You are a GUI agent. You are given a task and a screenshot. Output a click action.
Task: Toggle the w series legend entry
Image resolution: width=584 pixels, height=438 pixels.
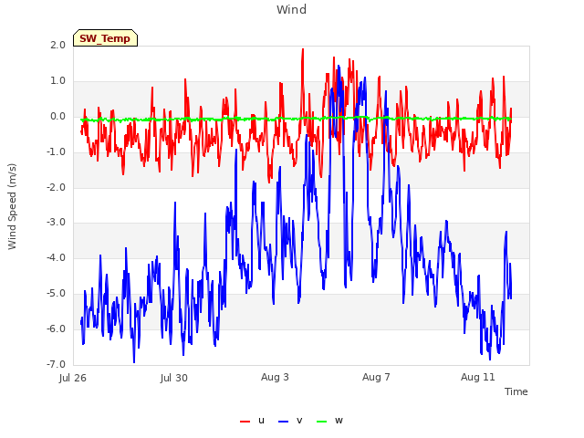tap(329, 421)
